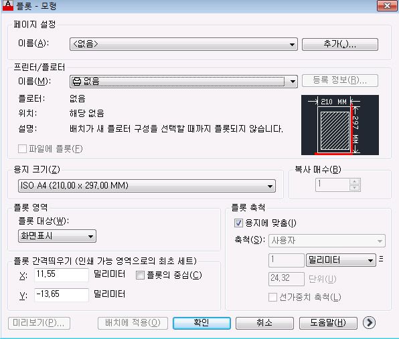The image size is (399, 339).
Task: Toggle the 파일에 플롯(F) checkbox
Action: 22,148
